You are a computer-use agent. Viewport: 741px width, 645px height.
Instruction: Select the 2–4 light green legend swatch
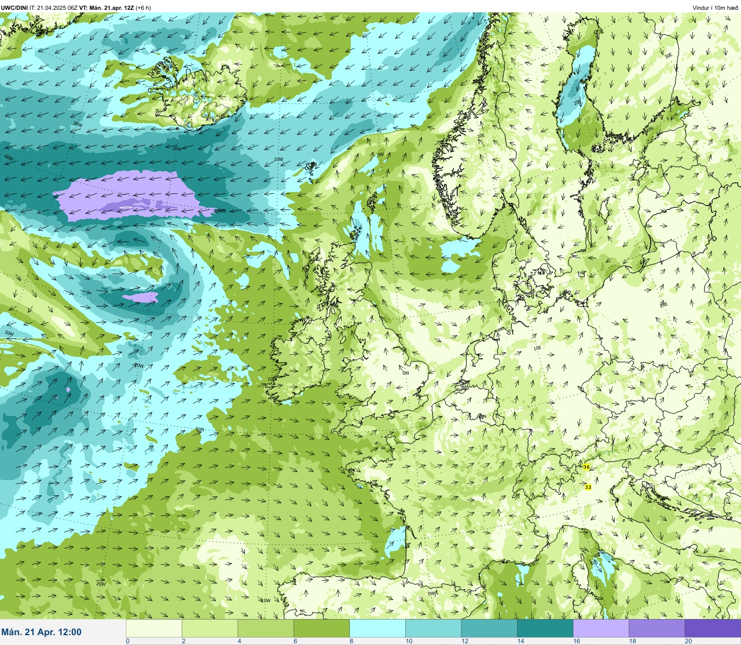point(210,628)
